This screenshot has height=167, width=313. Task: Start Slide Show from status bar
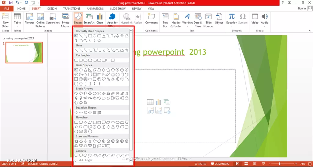(263, 164)
